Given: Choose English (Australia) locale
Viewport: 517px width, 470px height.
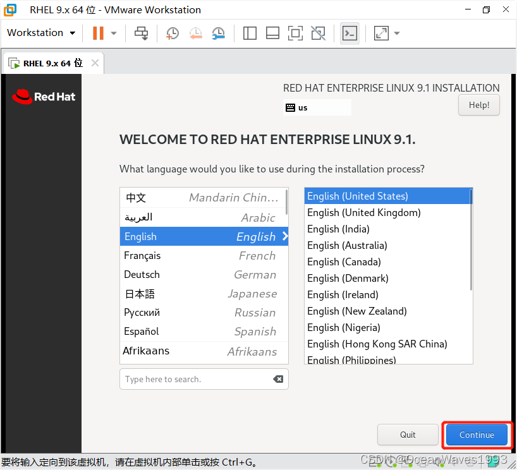Looking at the screenshot, I should pyautogui.click(x=387, y=246).
